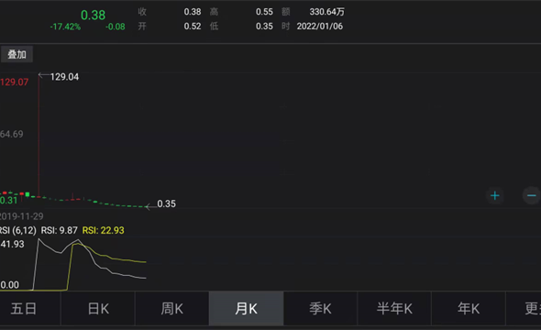Zoom in chart with plus icon

495,196
